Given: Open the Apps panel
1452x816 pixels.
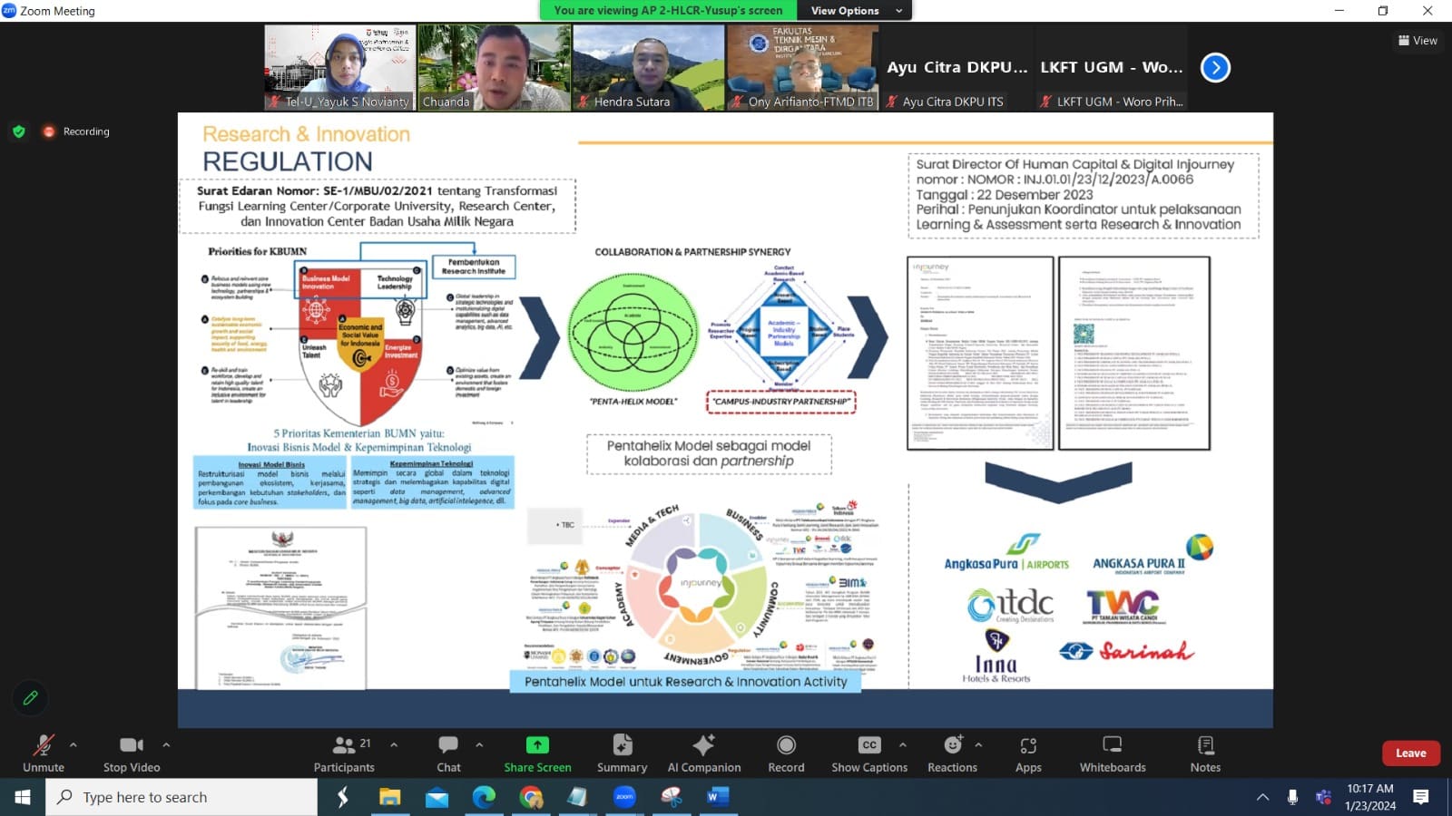Looking at the screenshot, I should coord(1028,753).
